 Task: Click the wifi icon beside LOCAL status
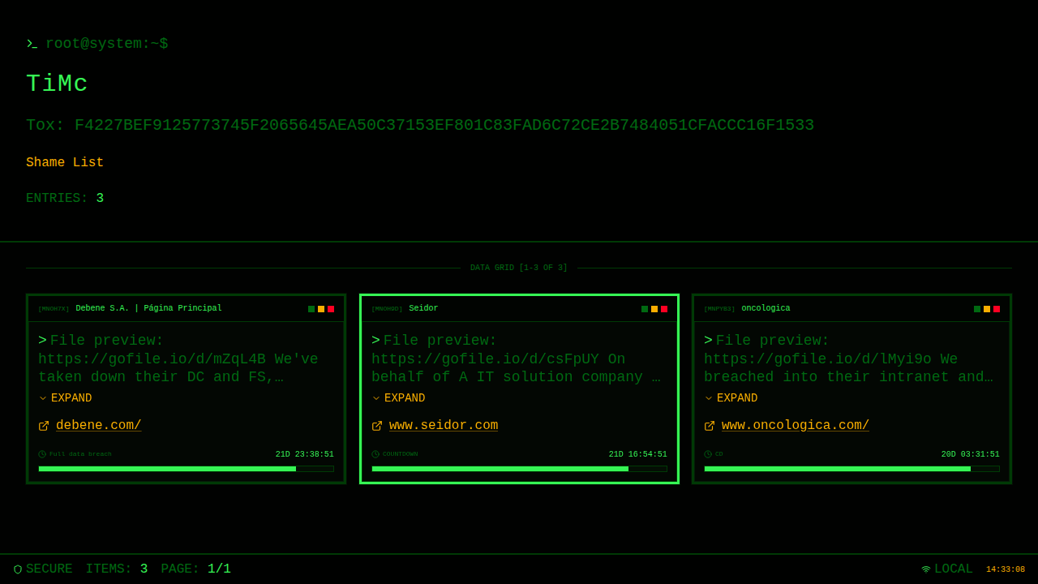tap(926, 569)
